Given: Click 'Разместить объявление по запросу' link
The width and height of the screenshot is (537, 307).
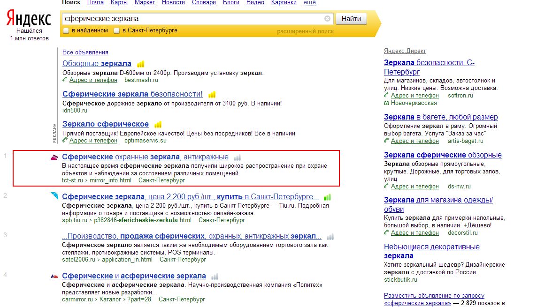Looking at the screenshot, I should pyautogui.click(x=434, y=299).
